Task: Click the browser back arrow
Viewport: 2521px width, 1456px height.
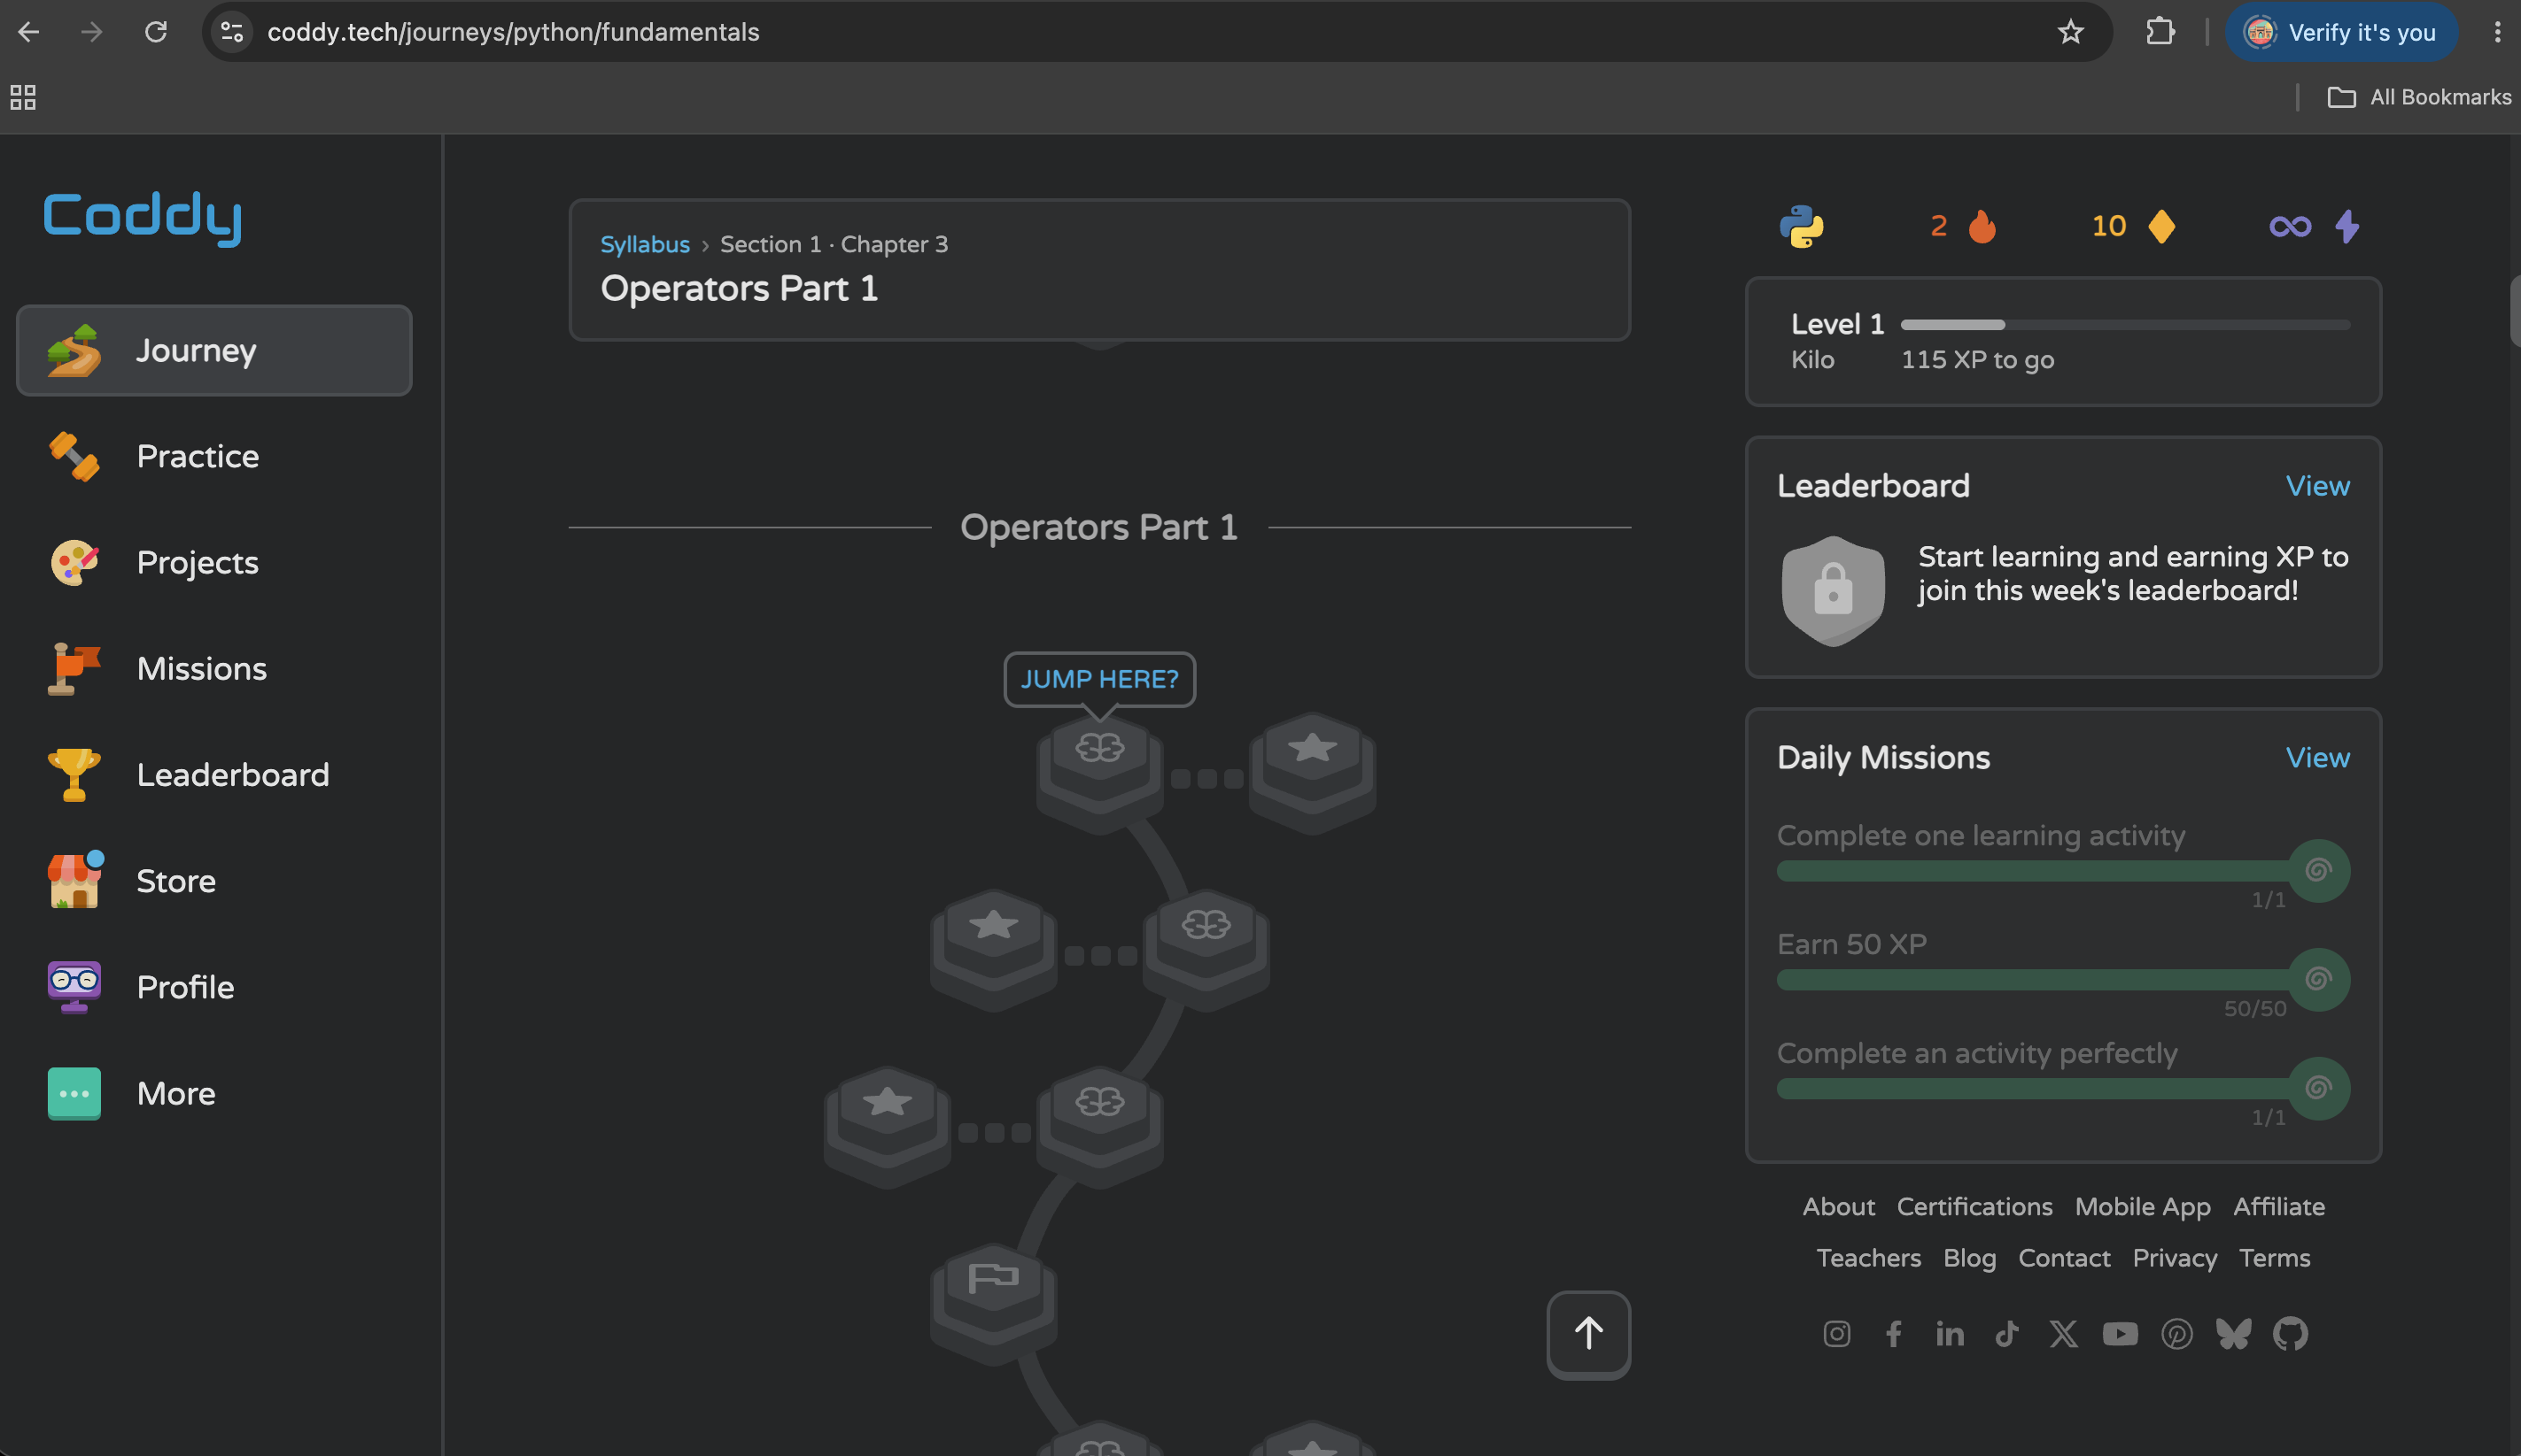Action: click(29, 32)
